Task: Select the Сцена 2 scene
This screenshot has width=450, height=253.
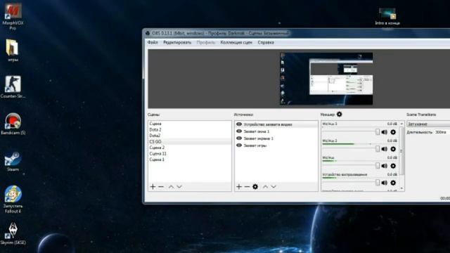Action: tap(190, 148)
